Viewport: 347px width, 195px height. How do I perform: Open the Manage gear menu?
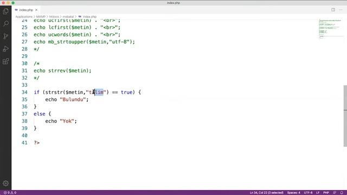[x=6, y=183]
